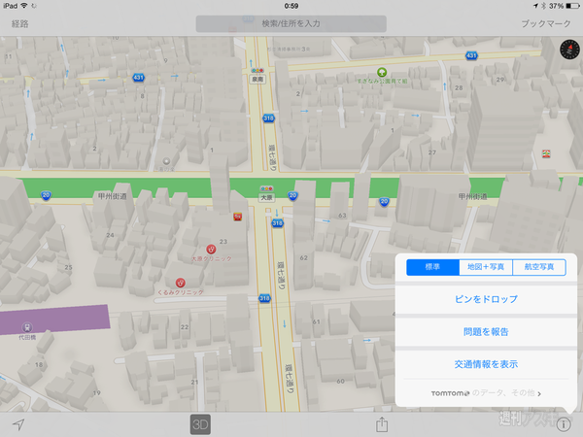Tap route 431 shield at top right

[471, 55]
